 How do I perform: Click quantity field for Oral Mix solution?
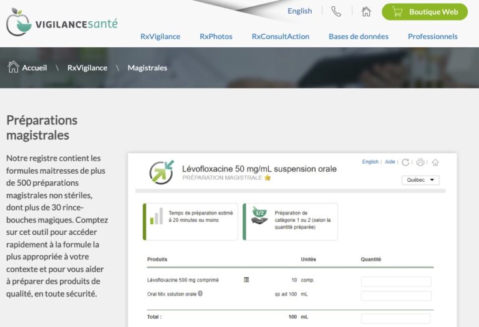pos(396,296)
